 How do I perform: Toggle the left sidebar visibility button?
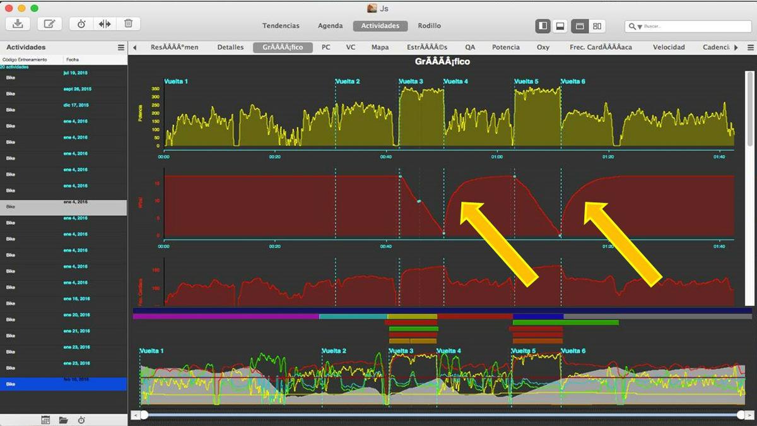click(x=543, y=26)
